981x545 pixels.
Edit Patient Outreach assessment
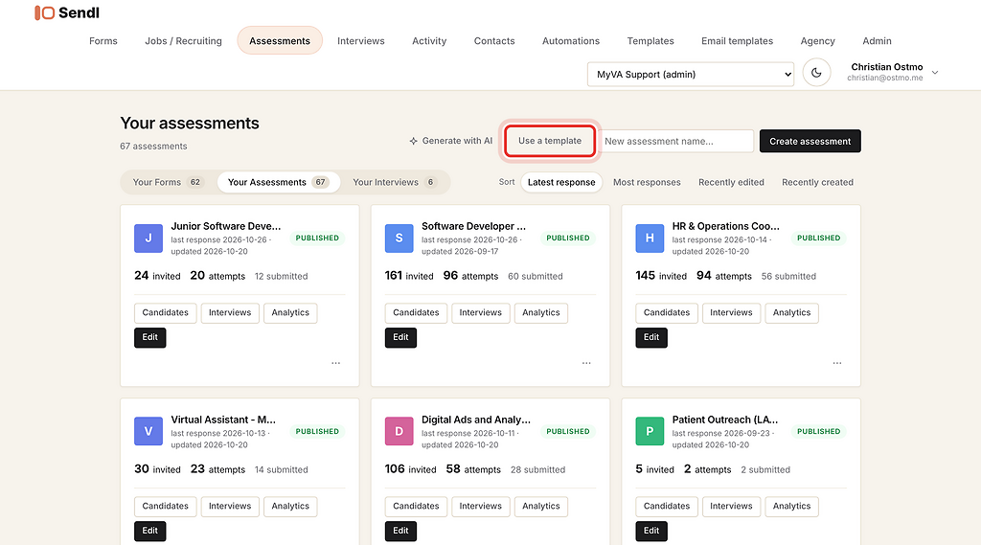coord(651,531)
